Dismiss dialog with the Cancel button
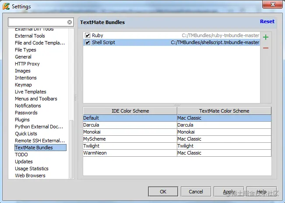285x203 pixels. coord(196,192)
